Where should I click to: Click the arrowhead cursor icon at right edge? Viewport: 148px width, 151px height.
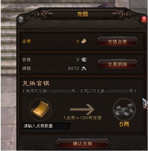(145, 103)
